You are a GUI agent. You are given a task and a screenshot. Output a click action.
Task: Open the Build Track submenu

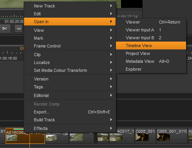tap(70, 120)
